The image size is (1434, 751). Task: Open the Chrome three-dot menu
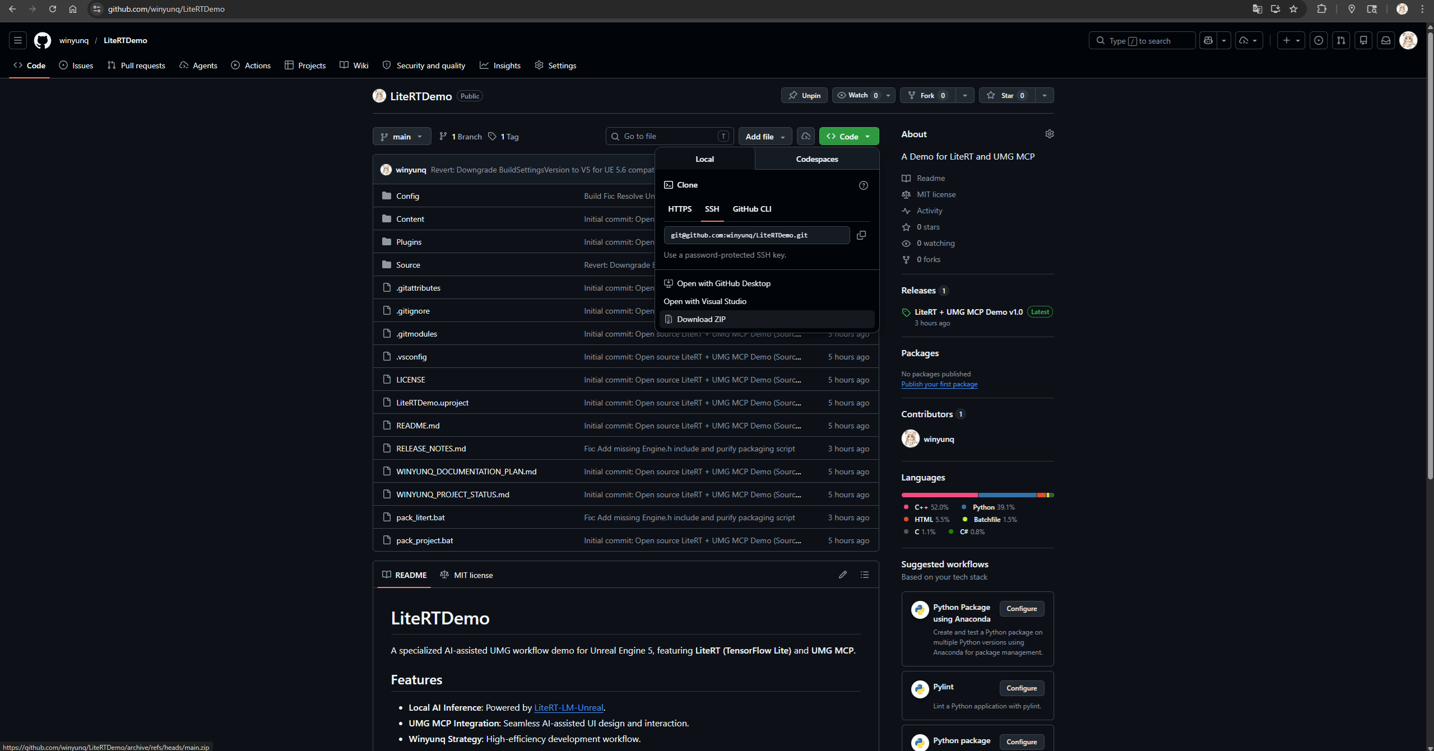click(x=1422, y=9)
